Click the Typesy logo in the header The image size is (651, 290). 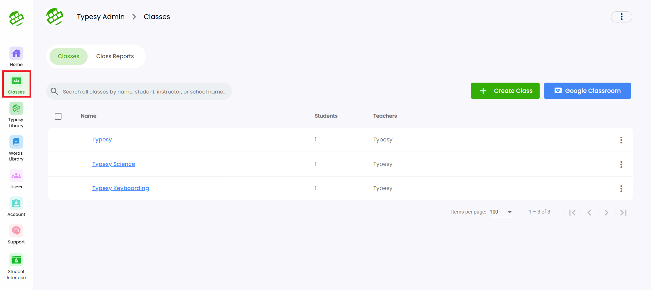point(55,17)
